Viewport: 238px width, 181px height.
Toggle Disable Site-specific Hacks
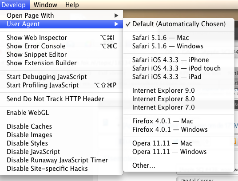pyautogui.click(x=61, y=169)
